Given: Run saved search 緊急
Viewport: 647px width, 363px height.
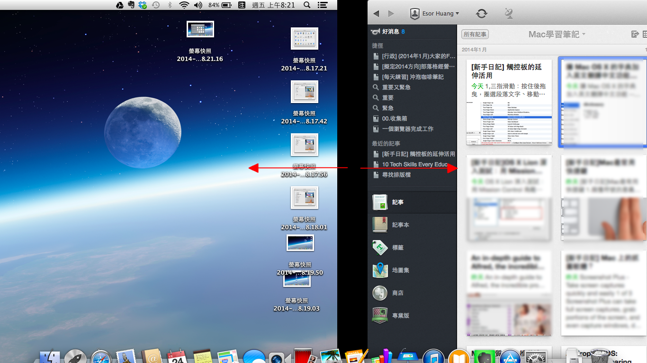Looking at the screenshot, I should coord(383,108).
